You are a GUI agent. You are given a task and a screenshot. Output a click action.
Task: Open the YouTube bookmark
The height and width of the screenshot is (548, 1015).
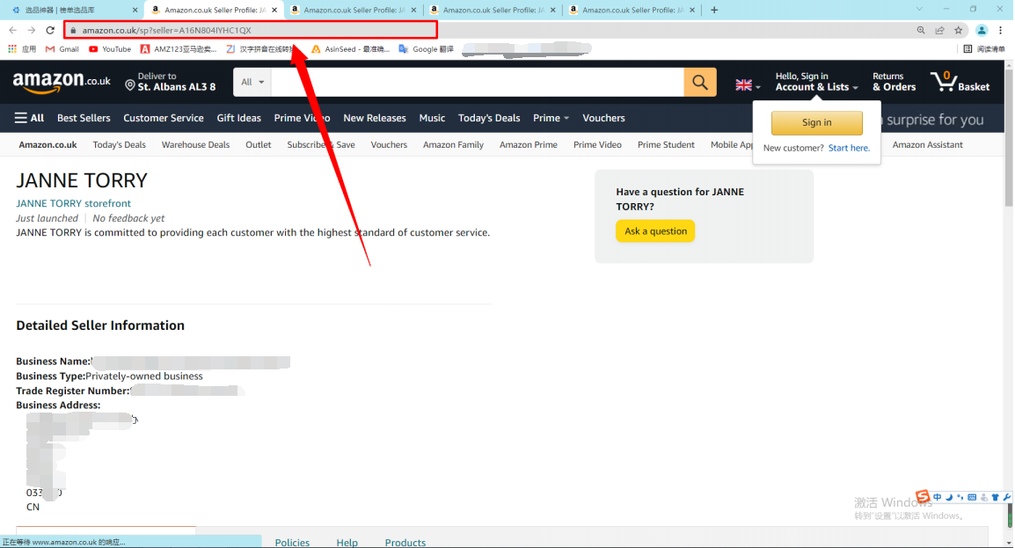(x=110, y=49)
